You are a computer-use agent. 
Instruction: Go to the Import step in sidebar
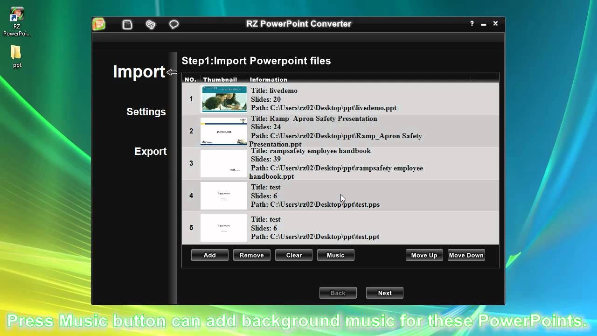tap(139, 71)
